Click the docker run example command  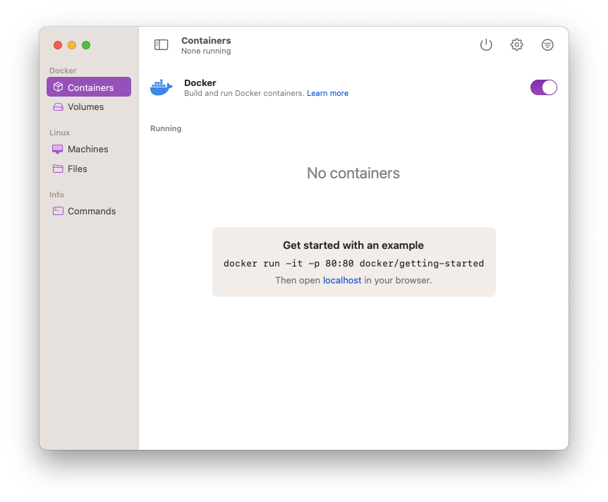click(x=353, y=264)
